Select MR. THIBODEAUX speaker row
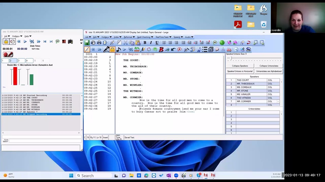The image size is (325, 182). (x=253, y=84)
